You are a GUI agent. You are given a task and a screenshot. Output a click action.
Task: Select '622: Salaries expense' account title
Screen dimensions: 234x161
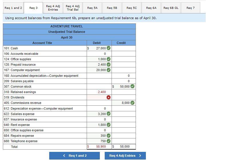19,114
